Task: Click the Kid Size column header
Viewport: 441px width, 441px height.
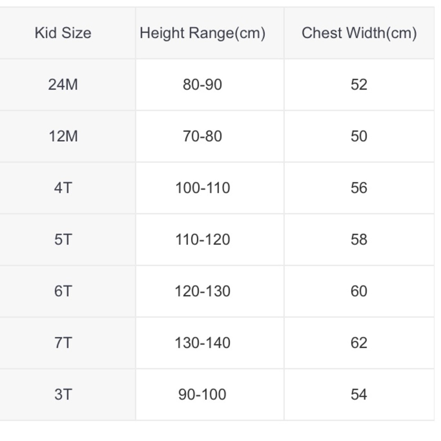Action: tap(63, 33)
